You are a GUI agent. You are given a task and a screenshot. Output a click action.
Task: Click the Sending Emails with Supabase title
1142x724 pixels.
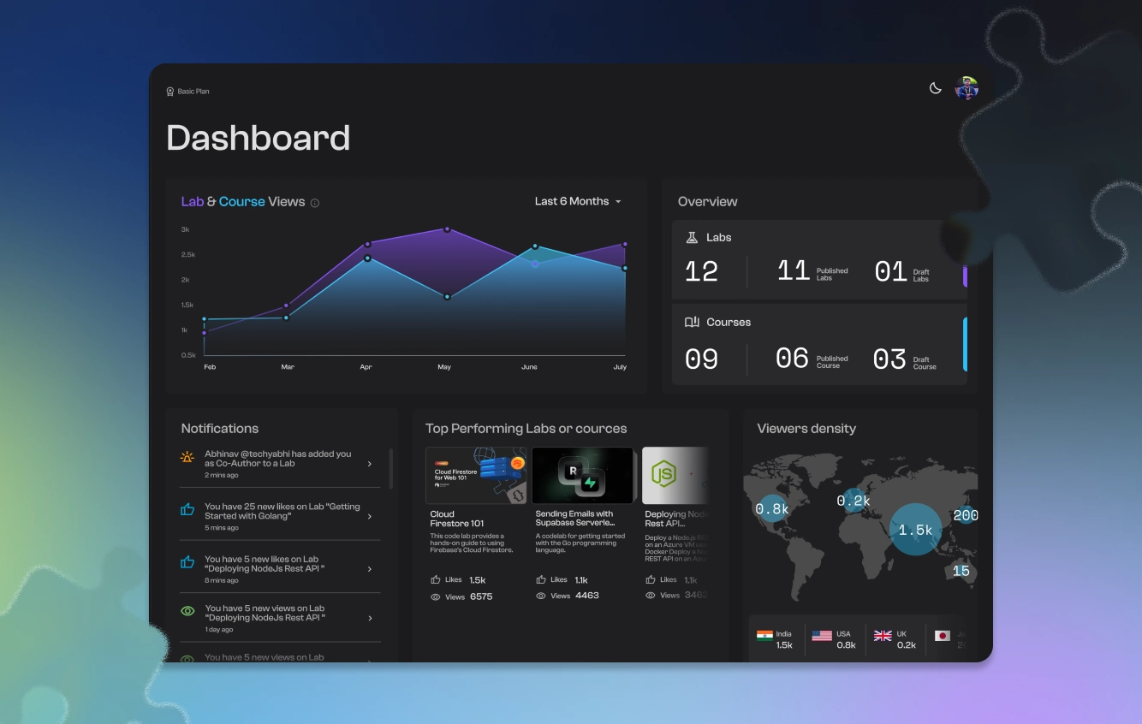pos(575,518)
